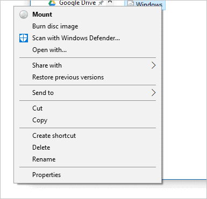
Task: Choose Copy from the context menu
Action: (x=88, y=120)
